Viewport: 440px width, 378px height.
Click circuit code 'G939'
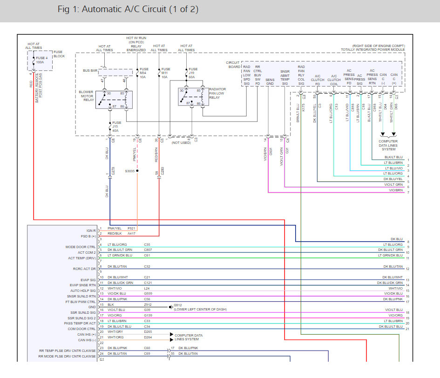point(148,294)
